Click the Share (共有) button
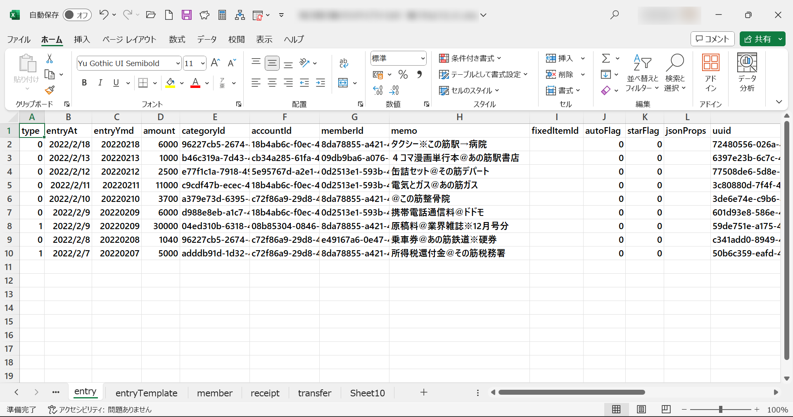The width and height of the screenshot is (793, 417). 758,39
